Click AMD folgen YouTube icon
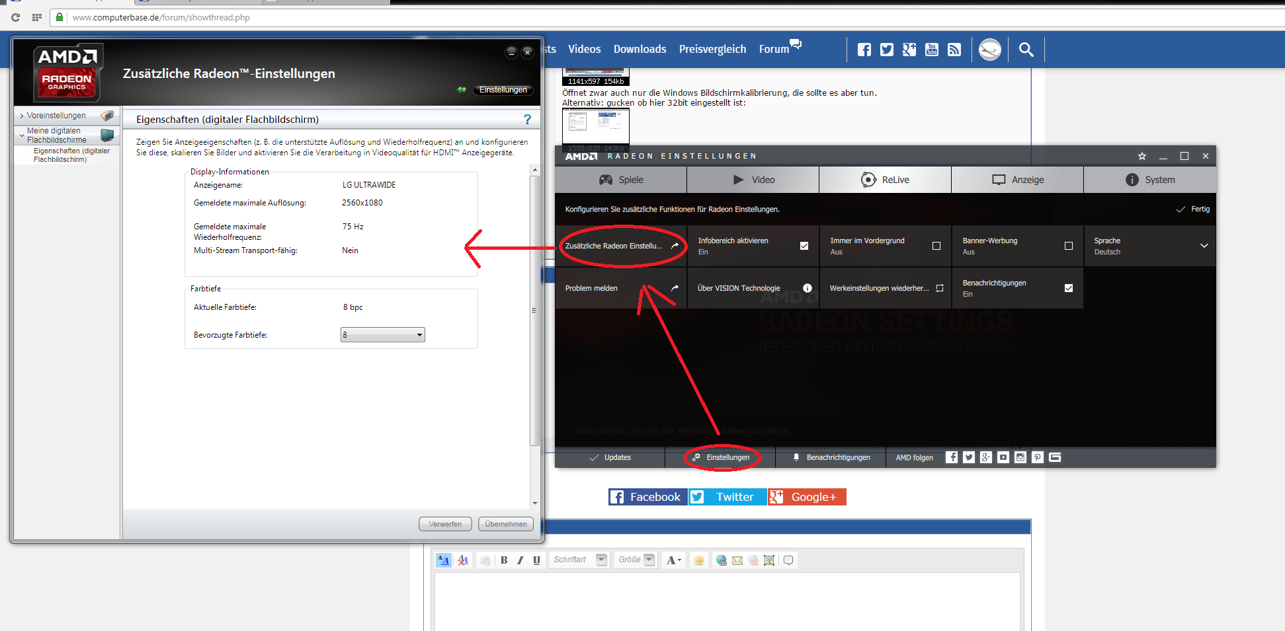 click(x=1003, y=457)
